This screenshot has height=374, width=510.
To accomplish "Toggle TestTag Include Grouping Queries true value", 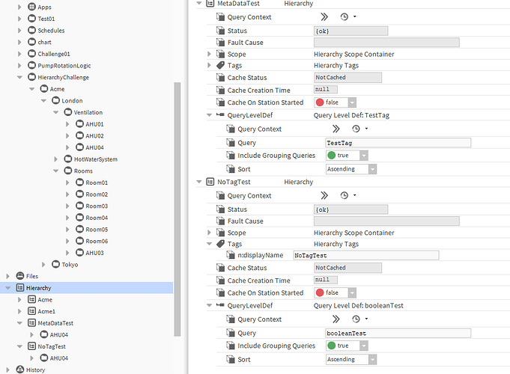I will click(x=347, y=156).
